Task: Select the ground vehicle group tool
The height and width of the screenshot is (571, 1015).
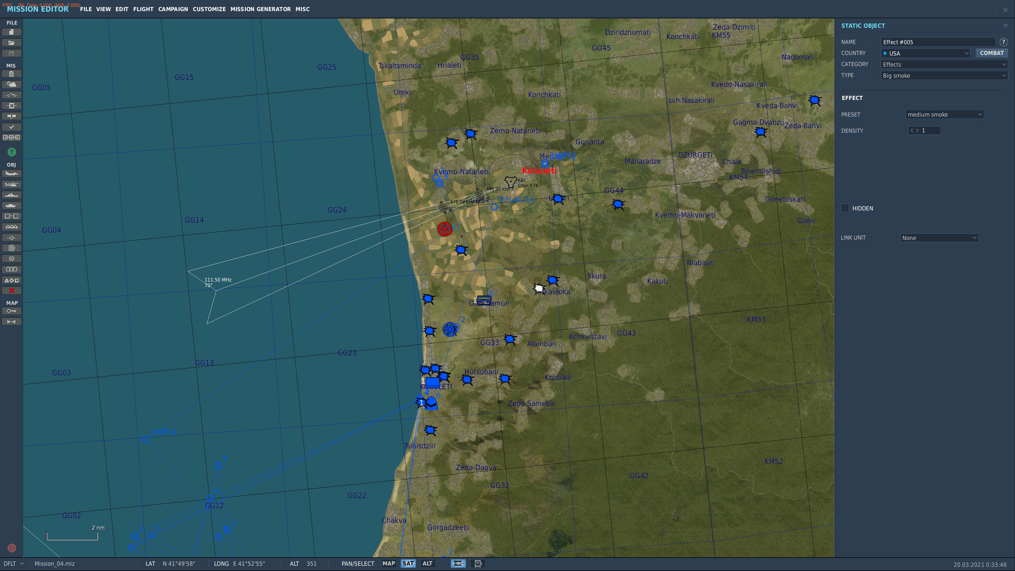Action: (11, 206)
